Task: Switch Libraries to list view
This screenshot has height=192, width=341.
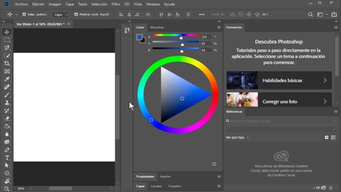Action: coord(333,137)
